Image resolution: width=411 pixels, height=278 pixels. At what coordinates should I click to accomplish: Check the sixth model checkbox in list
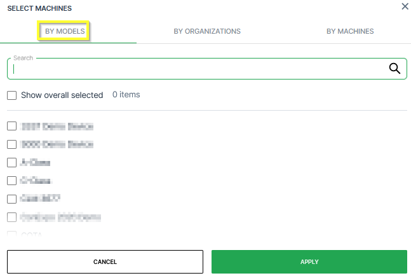coord(11,217)
